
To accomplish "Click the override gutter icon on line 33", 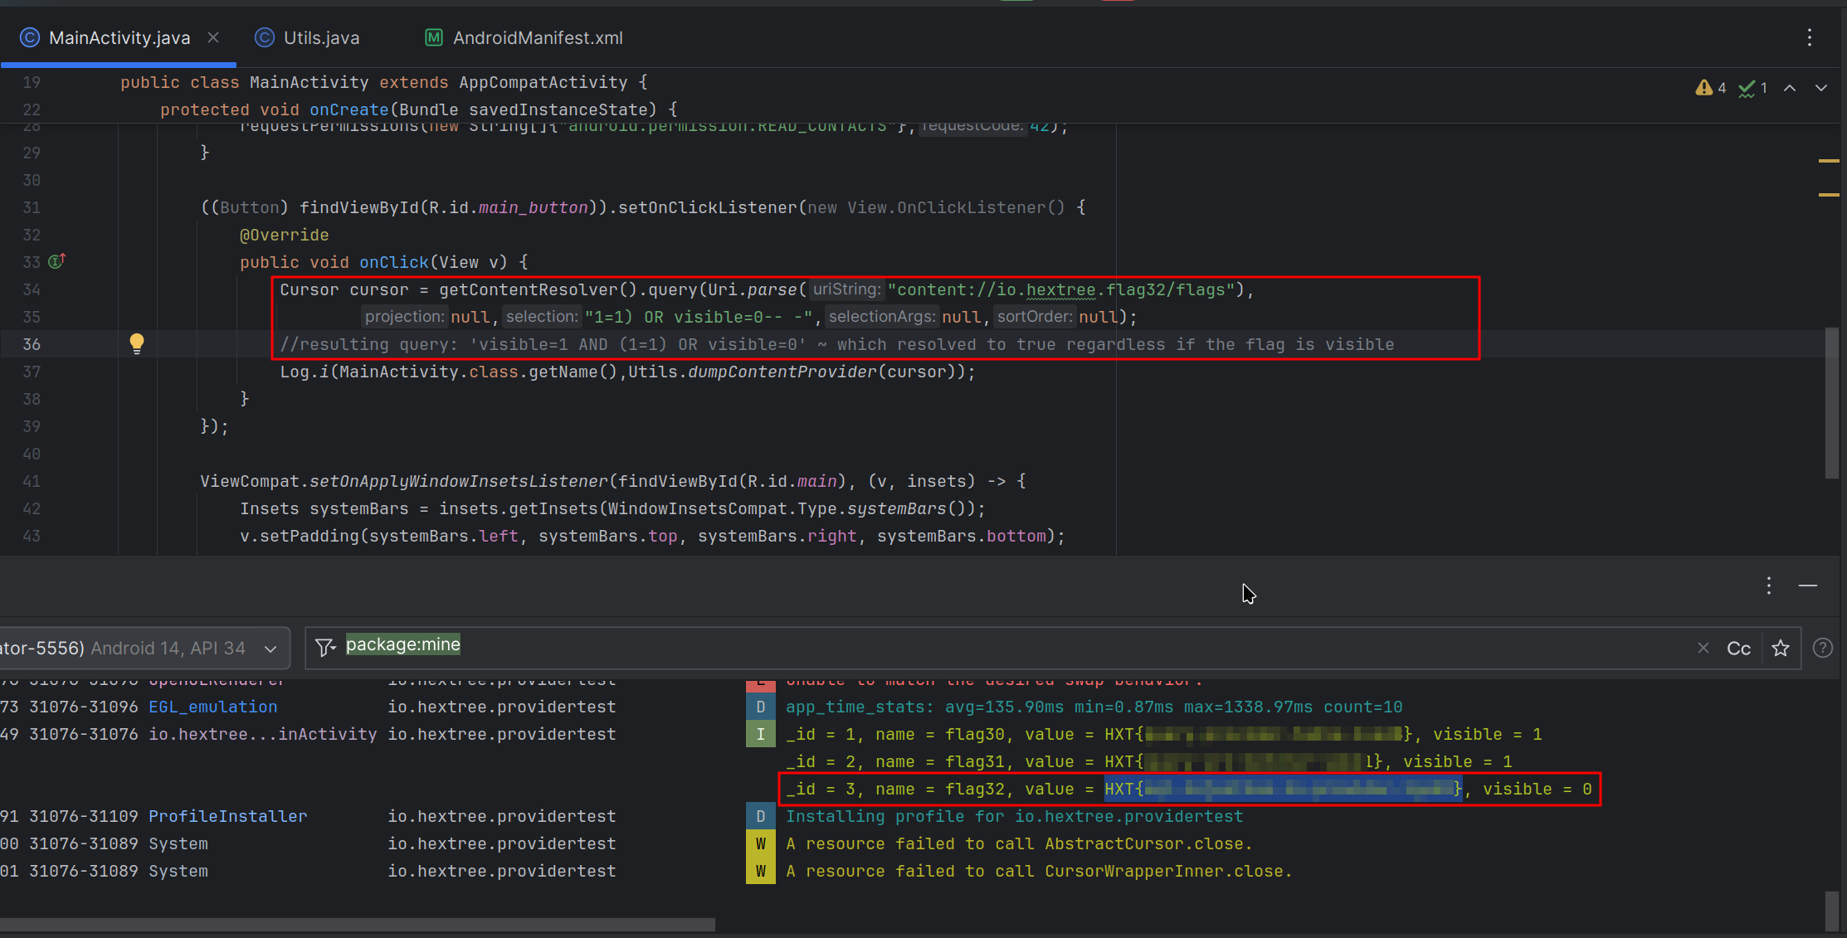I will coord(56,262).
